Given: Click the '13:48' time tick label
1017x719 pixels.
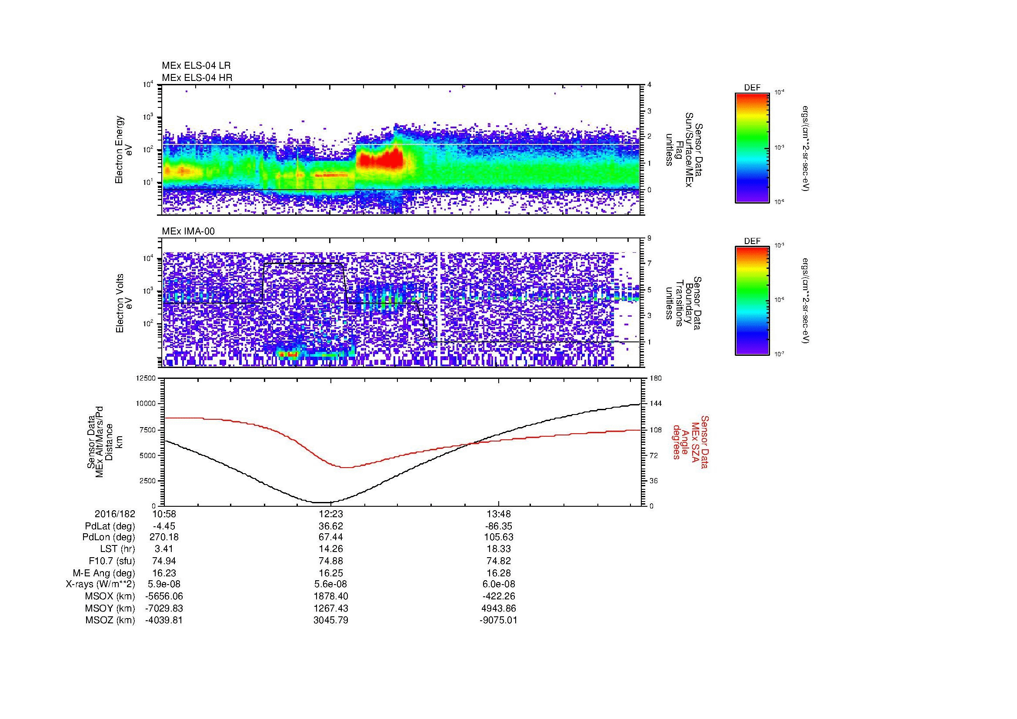Looking at the screenshot, I should pos(498,514).
